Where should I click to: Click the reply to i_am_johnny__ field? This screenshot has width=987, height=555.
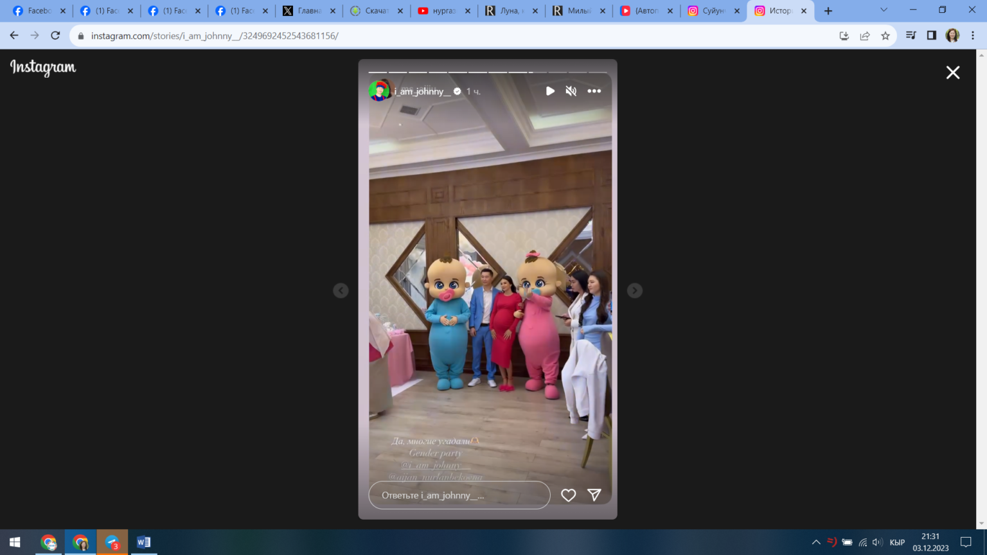(x=459, y=495)
